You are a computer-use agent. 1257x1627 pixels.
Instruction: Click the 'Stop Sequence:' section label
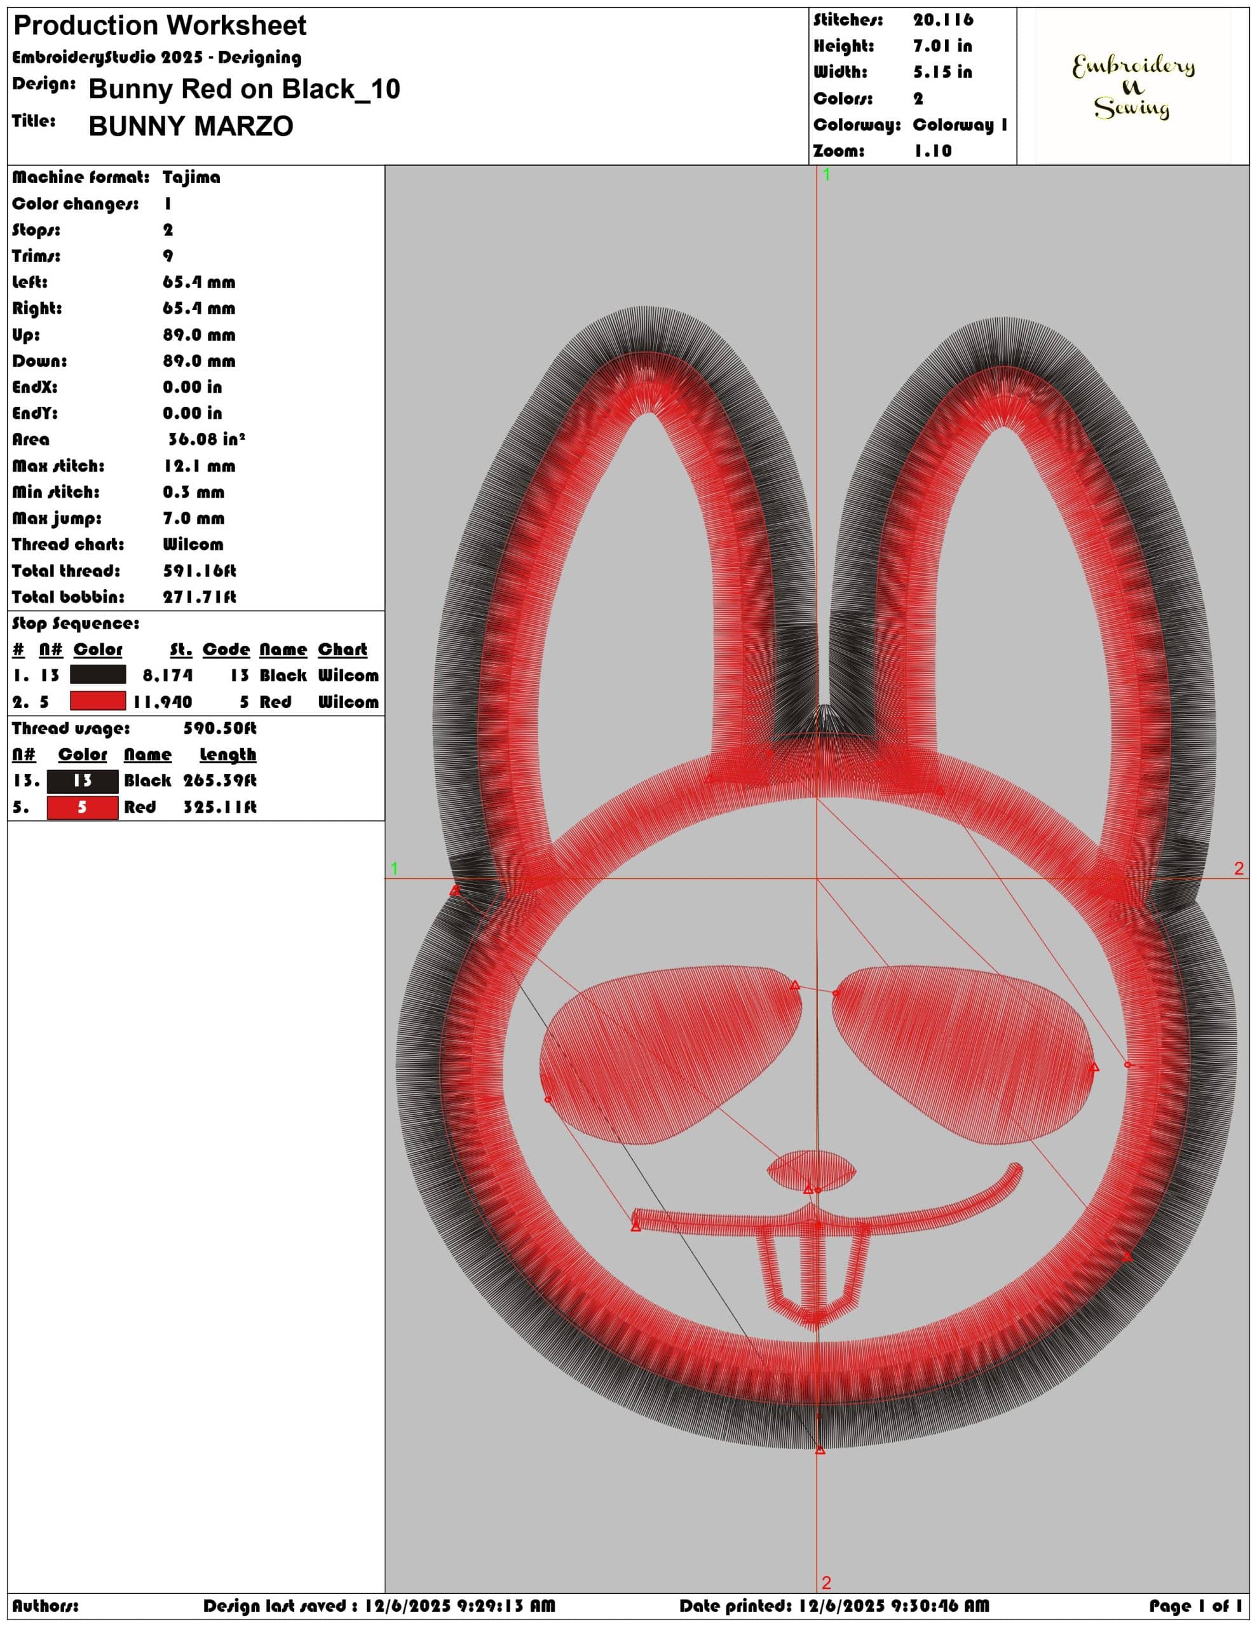click(x=75, y=623)
